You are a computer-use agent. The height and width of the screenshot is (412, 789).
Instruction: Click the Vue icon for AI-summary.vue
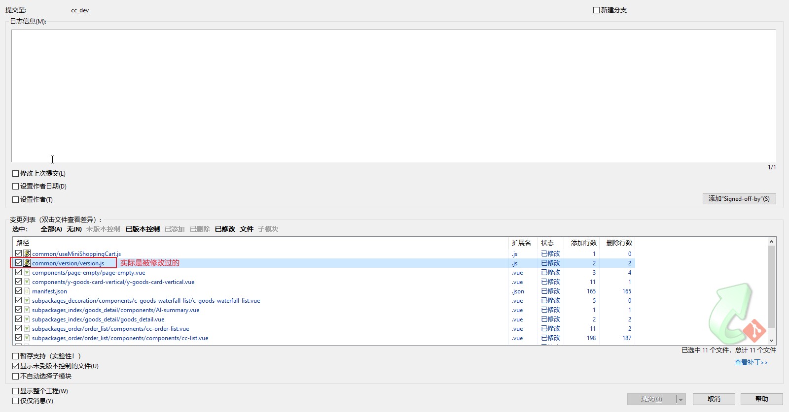click(x=27, y=310)
